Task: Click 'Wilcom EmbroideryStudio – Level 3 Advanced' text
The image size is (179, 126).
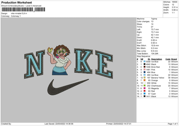Action: [21, 6]
